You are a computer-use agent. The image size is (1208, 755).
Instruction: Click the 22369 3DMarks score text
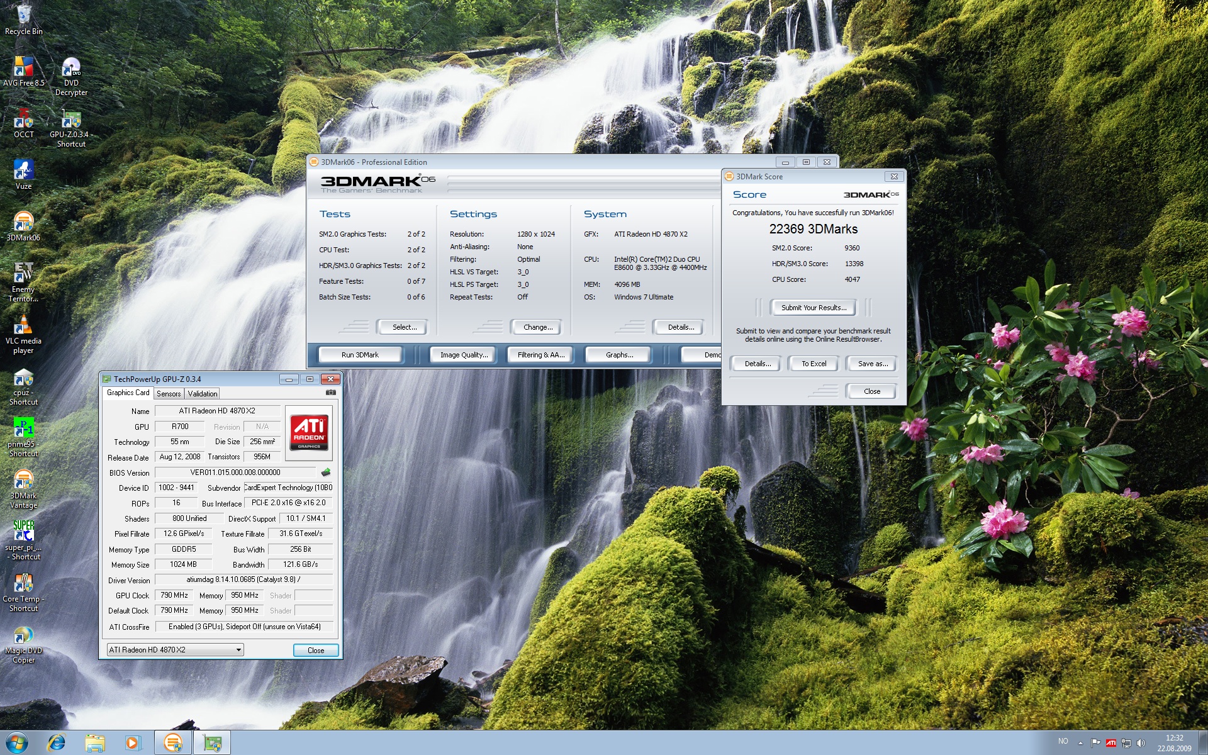814,229
